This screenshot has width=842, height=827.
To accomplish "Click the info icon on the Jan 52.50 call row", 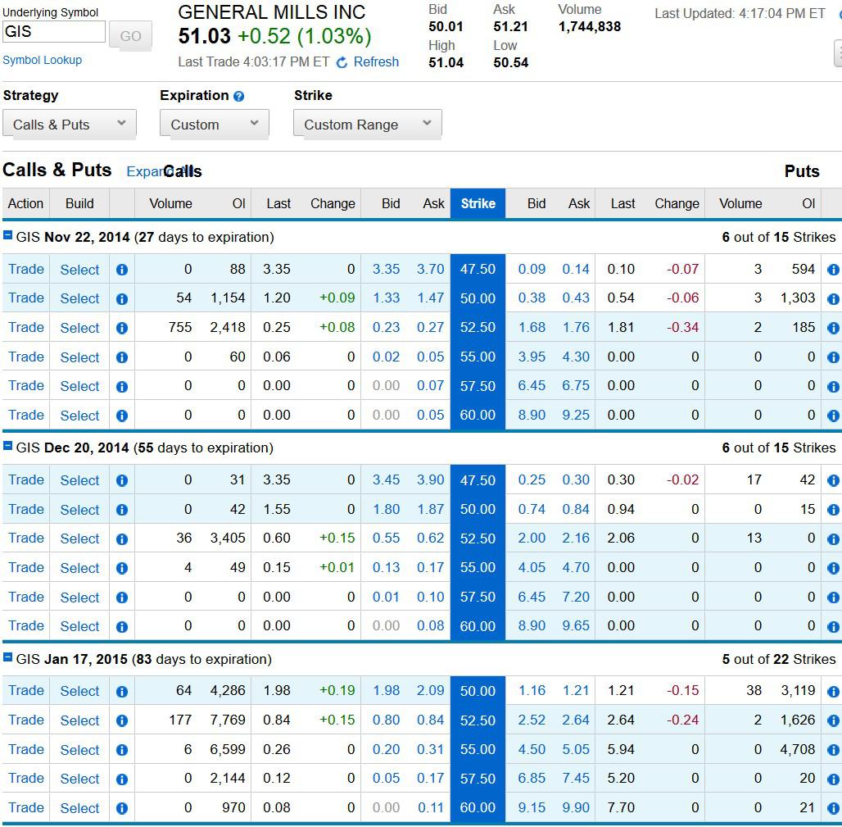I will 121,720.
